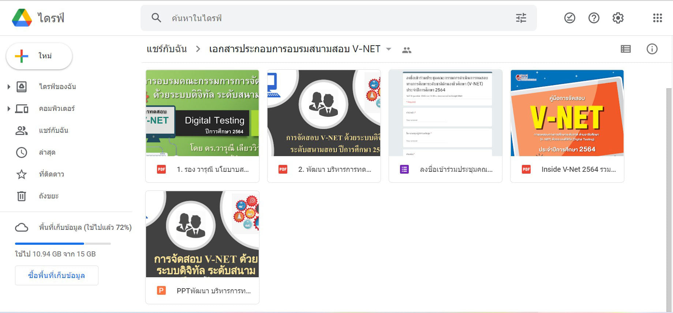
Task: Click the Shared with me people icon
Action: click(22, 130)
